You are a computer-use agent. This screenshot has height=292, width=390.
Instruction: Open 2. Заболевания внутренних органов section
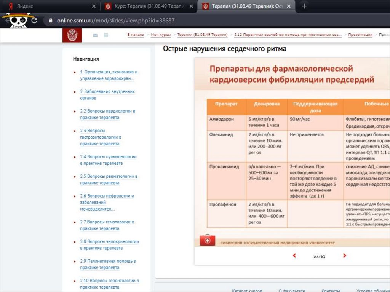click(x=107, y=95)
